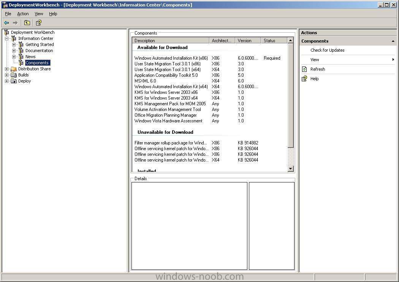
Task: Open the Help menu in menu bar
Action: point(53,14)
